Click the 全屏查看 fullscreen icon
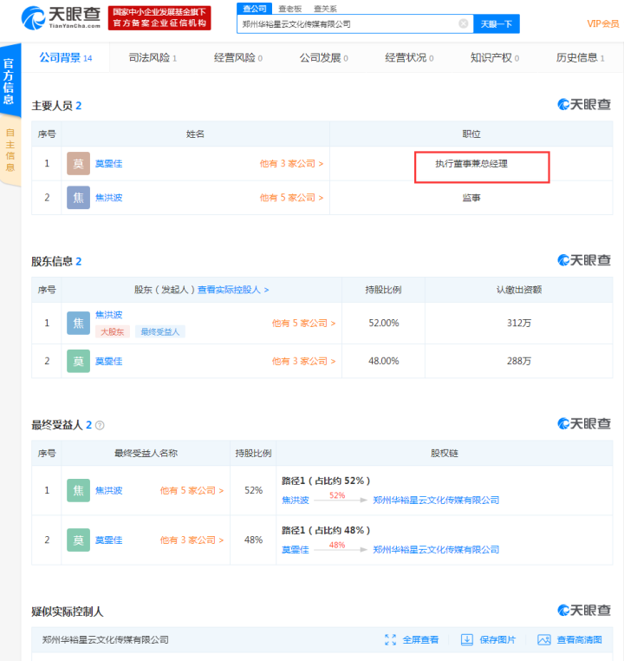The width and height of the screenshot is (624, 661). (390, 640)
